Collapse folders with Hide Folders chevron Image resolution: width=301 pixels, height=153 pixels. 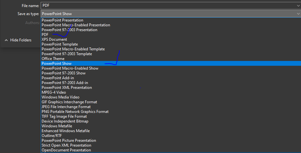tap(6, 40)
